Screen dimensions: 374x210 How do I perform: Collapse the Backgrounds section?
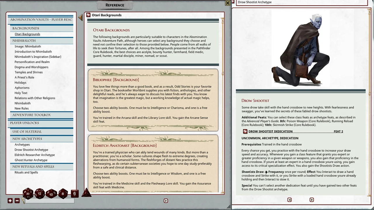click(42, 28)
